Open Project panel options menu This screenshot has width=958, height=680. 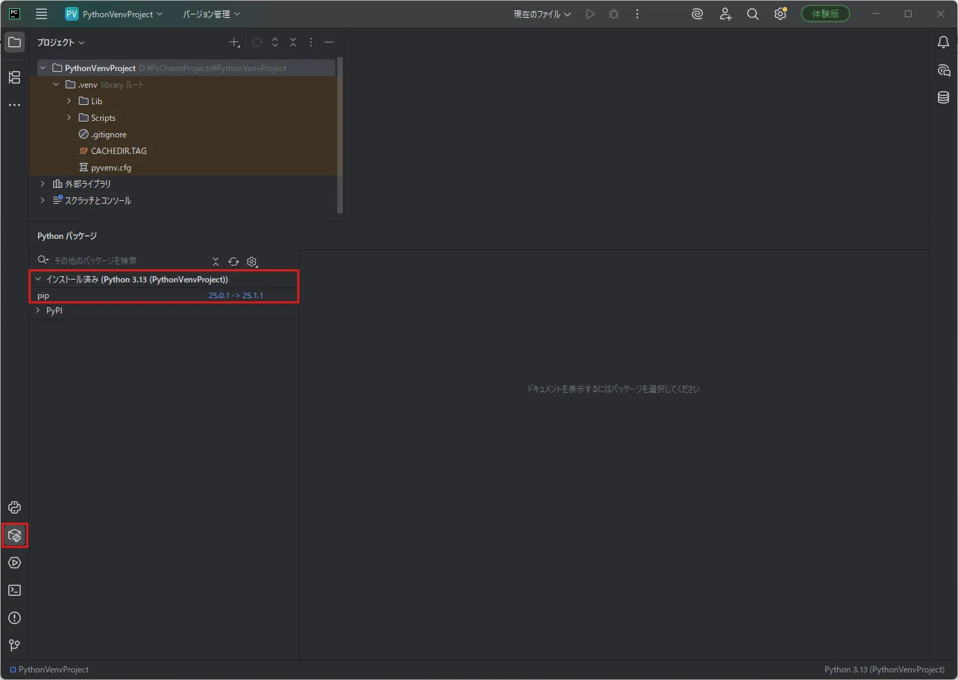311,42
